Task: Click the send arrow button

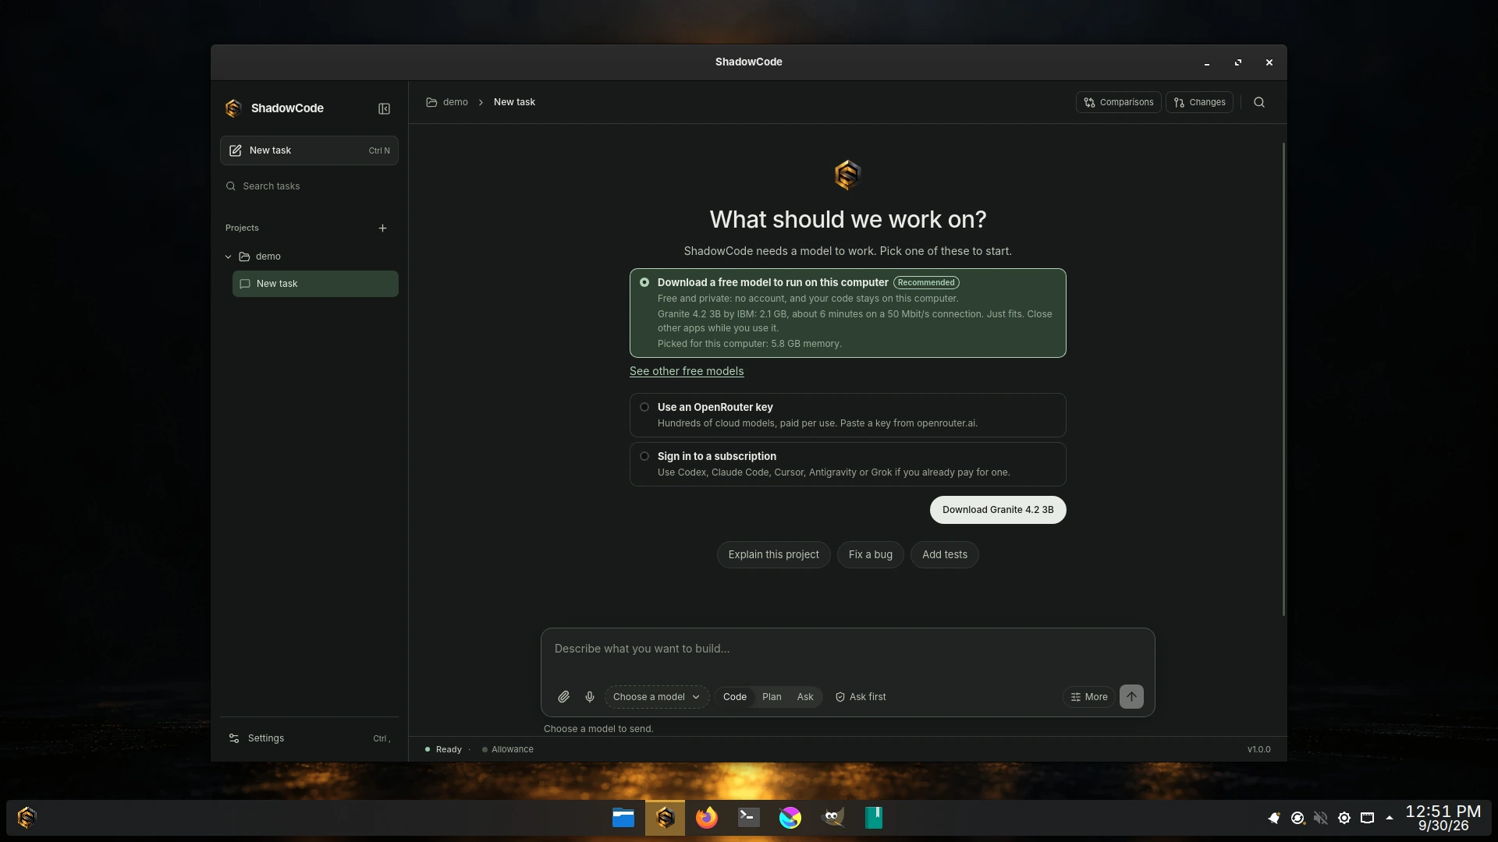Action: tap(1131, 697)
